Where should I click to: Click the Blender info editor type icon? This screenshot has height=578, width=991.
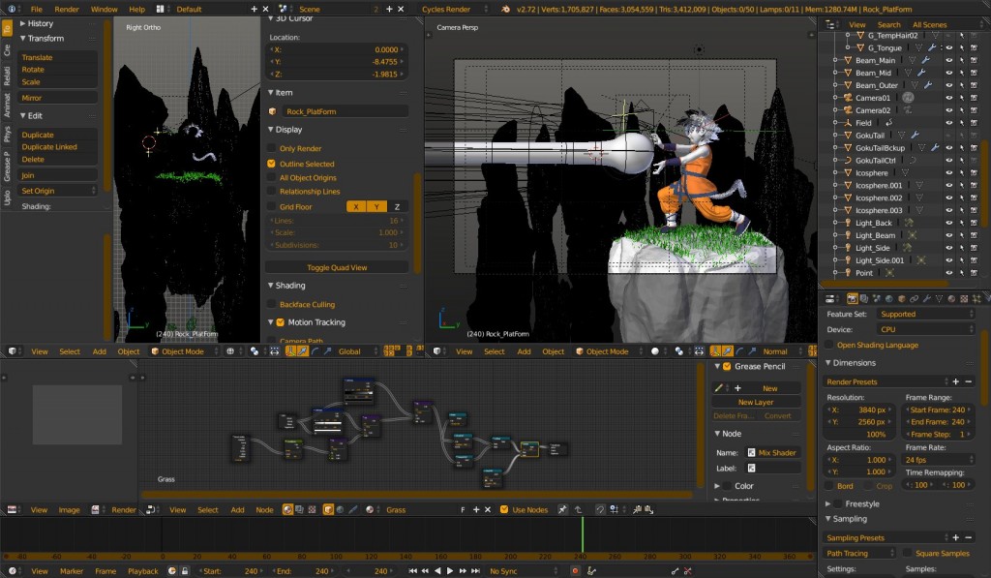point(12,9)
